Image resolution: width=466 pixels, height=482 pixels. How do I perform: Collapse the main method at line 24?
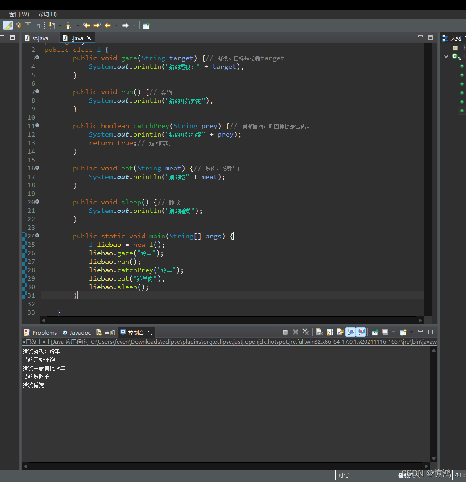coord(38,236)
